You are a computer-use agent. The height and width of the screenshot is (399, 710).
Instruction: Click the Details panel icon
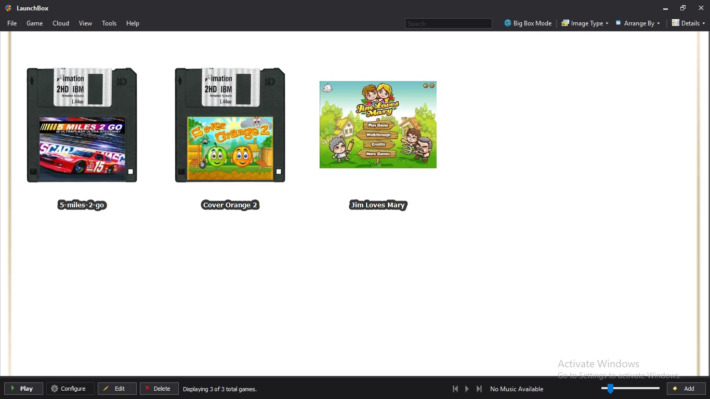pyautogui.click(x=676, y=23)
